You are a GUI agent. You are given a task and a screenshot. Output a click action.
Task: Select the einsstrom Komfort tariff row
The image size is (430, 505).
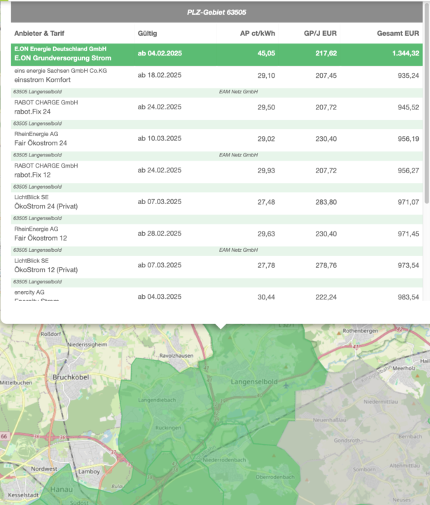(x=210, y=75)
